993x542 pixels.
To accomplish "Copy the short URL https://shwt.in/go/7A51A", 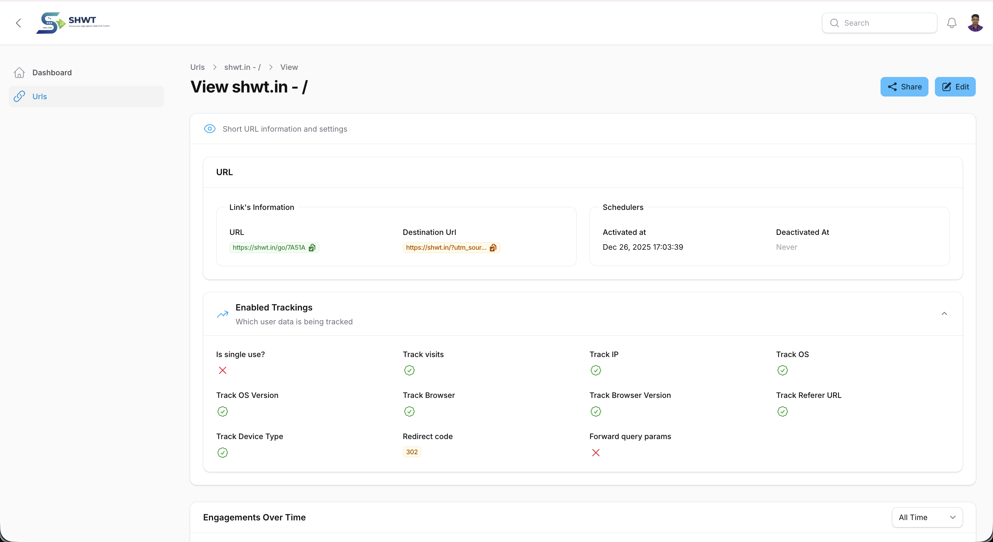I will [312, 248].
